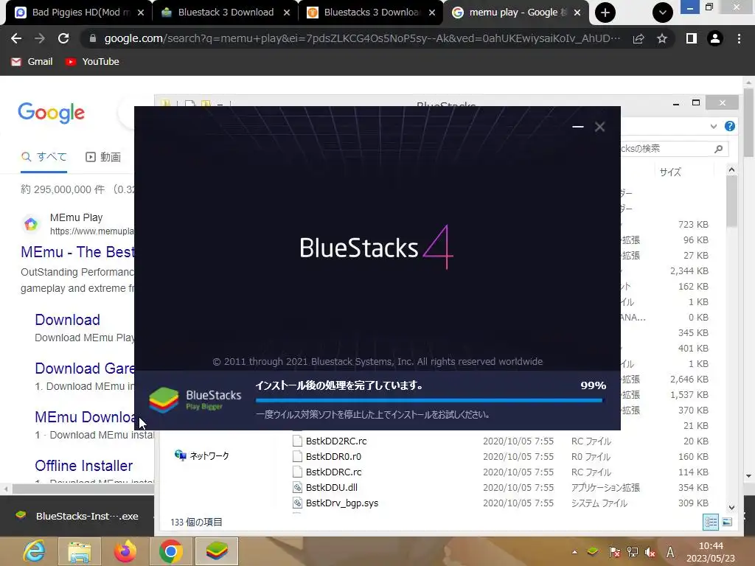Image resolution: width=755 pixels, height=566 pixels.
Task: Open Chrome from taskbar
Action: 171,551
